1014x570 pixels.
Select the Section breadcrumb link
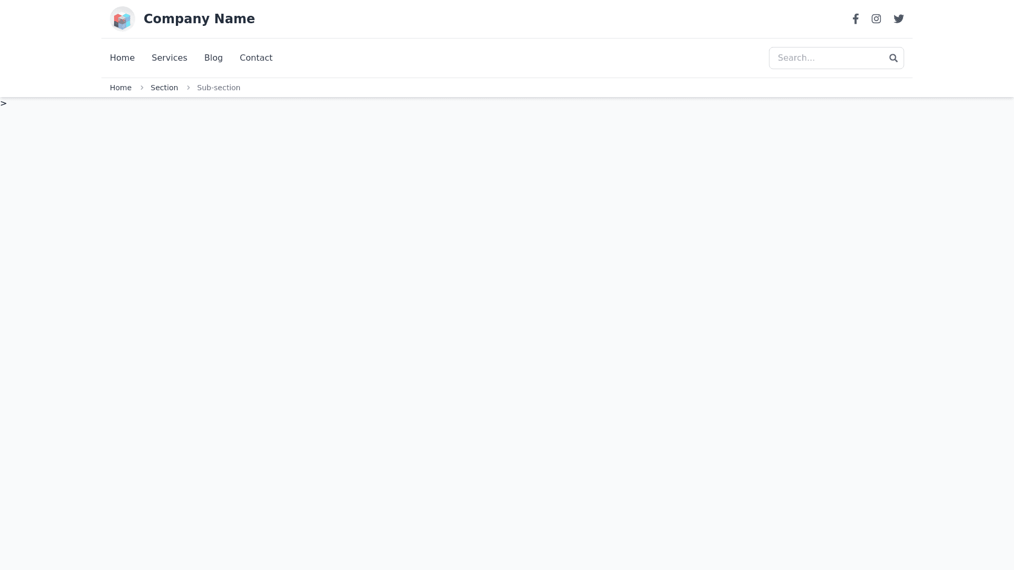coord(164,88)
